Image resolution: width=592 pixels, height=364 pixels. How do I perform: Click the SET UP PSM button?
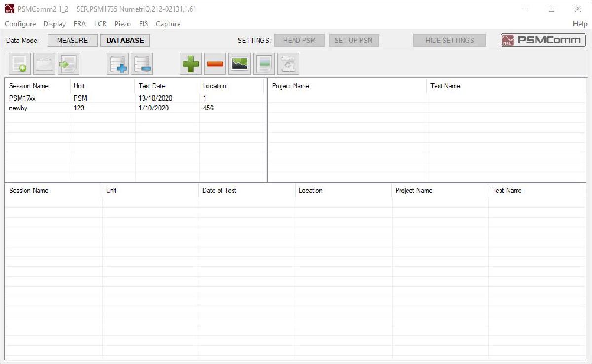[354, 40]
